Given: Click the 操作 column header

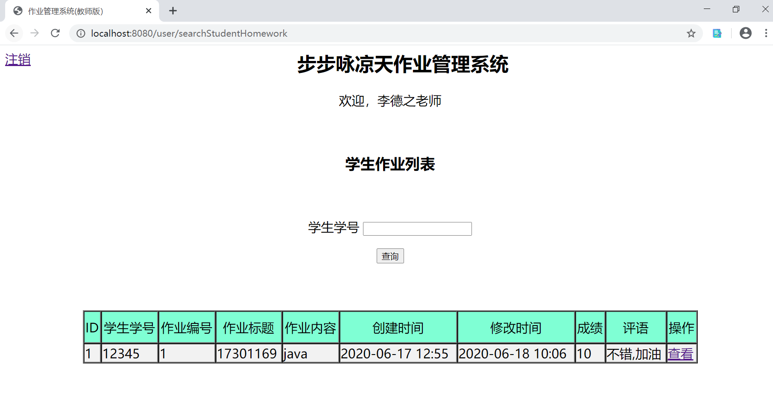Looking at the screenshot, I should pyautogui.click(x=682, y=328).
